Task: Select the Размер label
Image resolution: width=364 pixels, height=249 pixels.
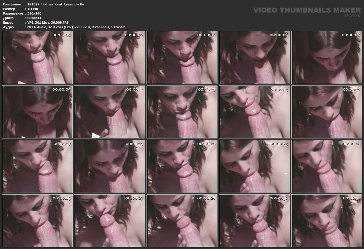Action: 9,9
